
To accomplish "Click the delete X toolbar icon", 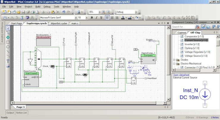I will pyautogui.click(x=58, y=12).
